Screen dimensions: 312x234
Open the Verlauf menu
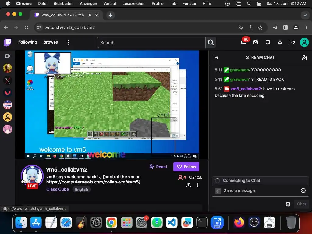tap(110, 4)
